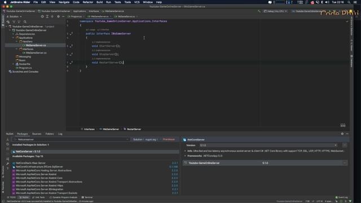Open the Build menu
361x203 pixels.
tap(99, 2)
